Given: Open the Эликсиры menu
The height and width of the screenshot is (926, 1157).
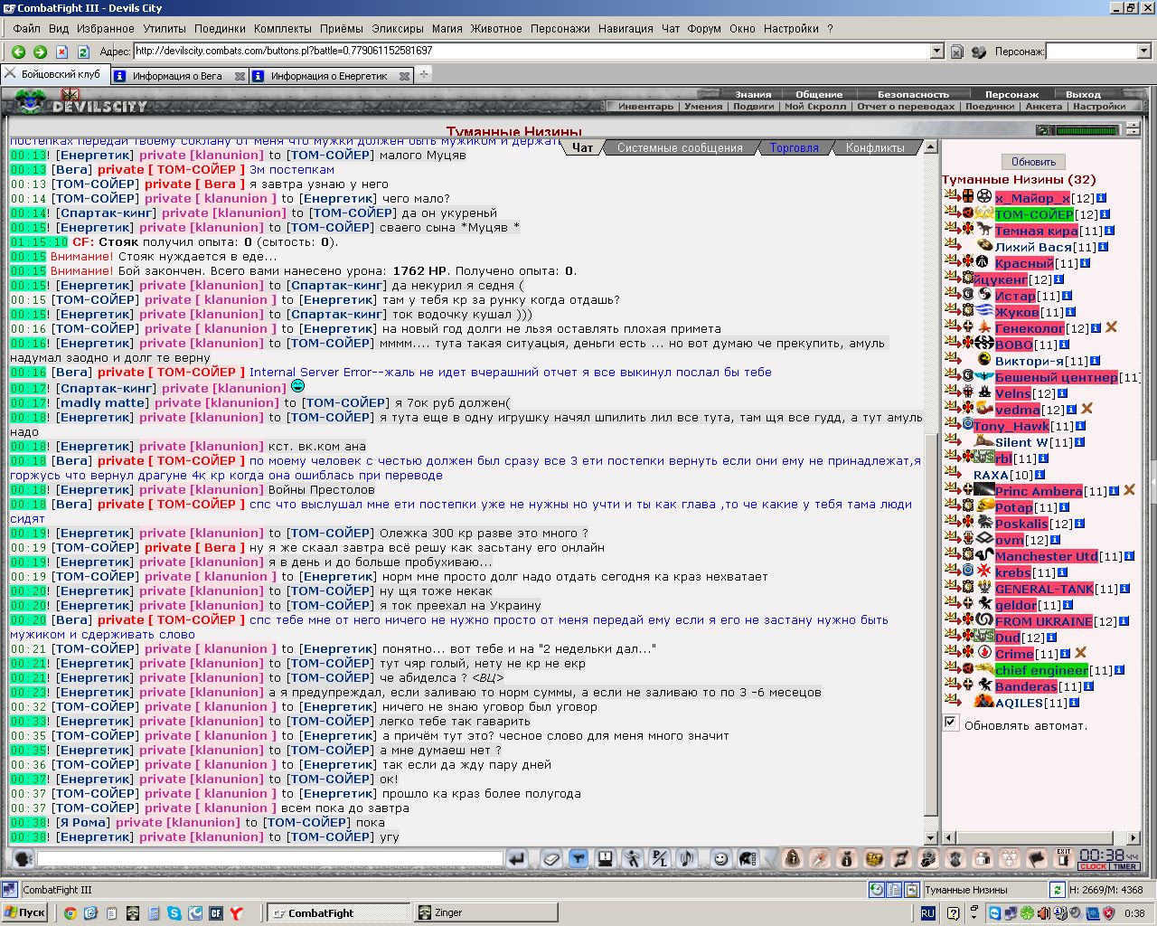Looking at the screenshot, I should point(397,28).
